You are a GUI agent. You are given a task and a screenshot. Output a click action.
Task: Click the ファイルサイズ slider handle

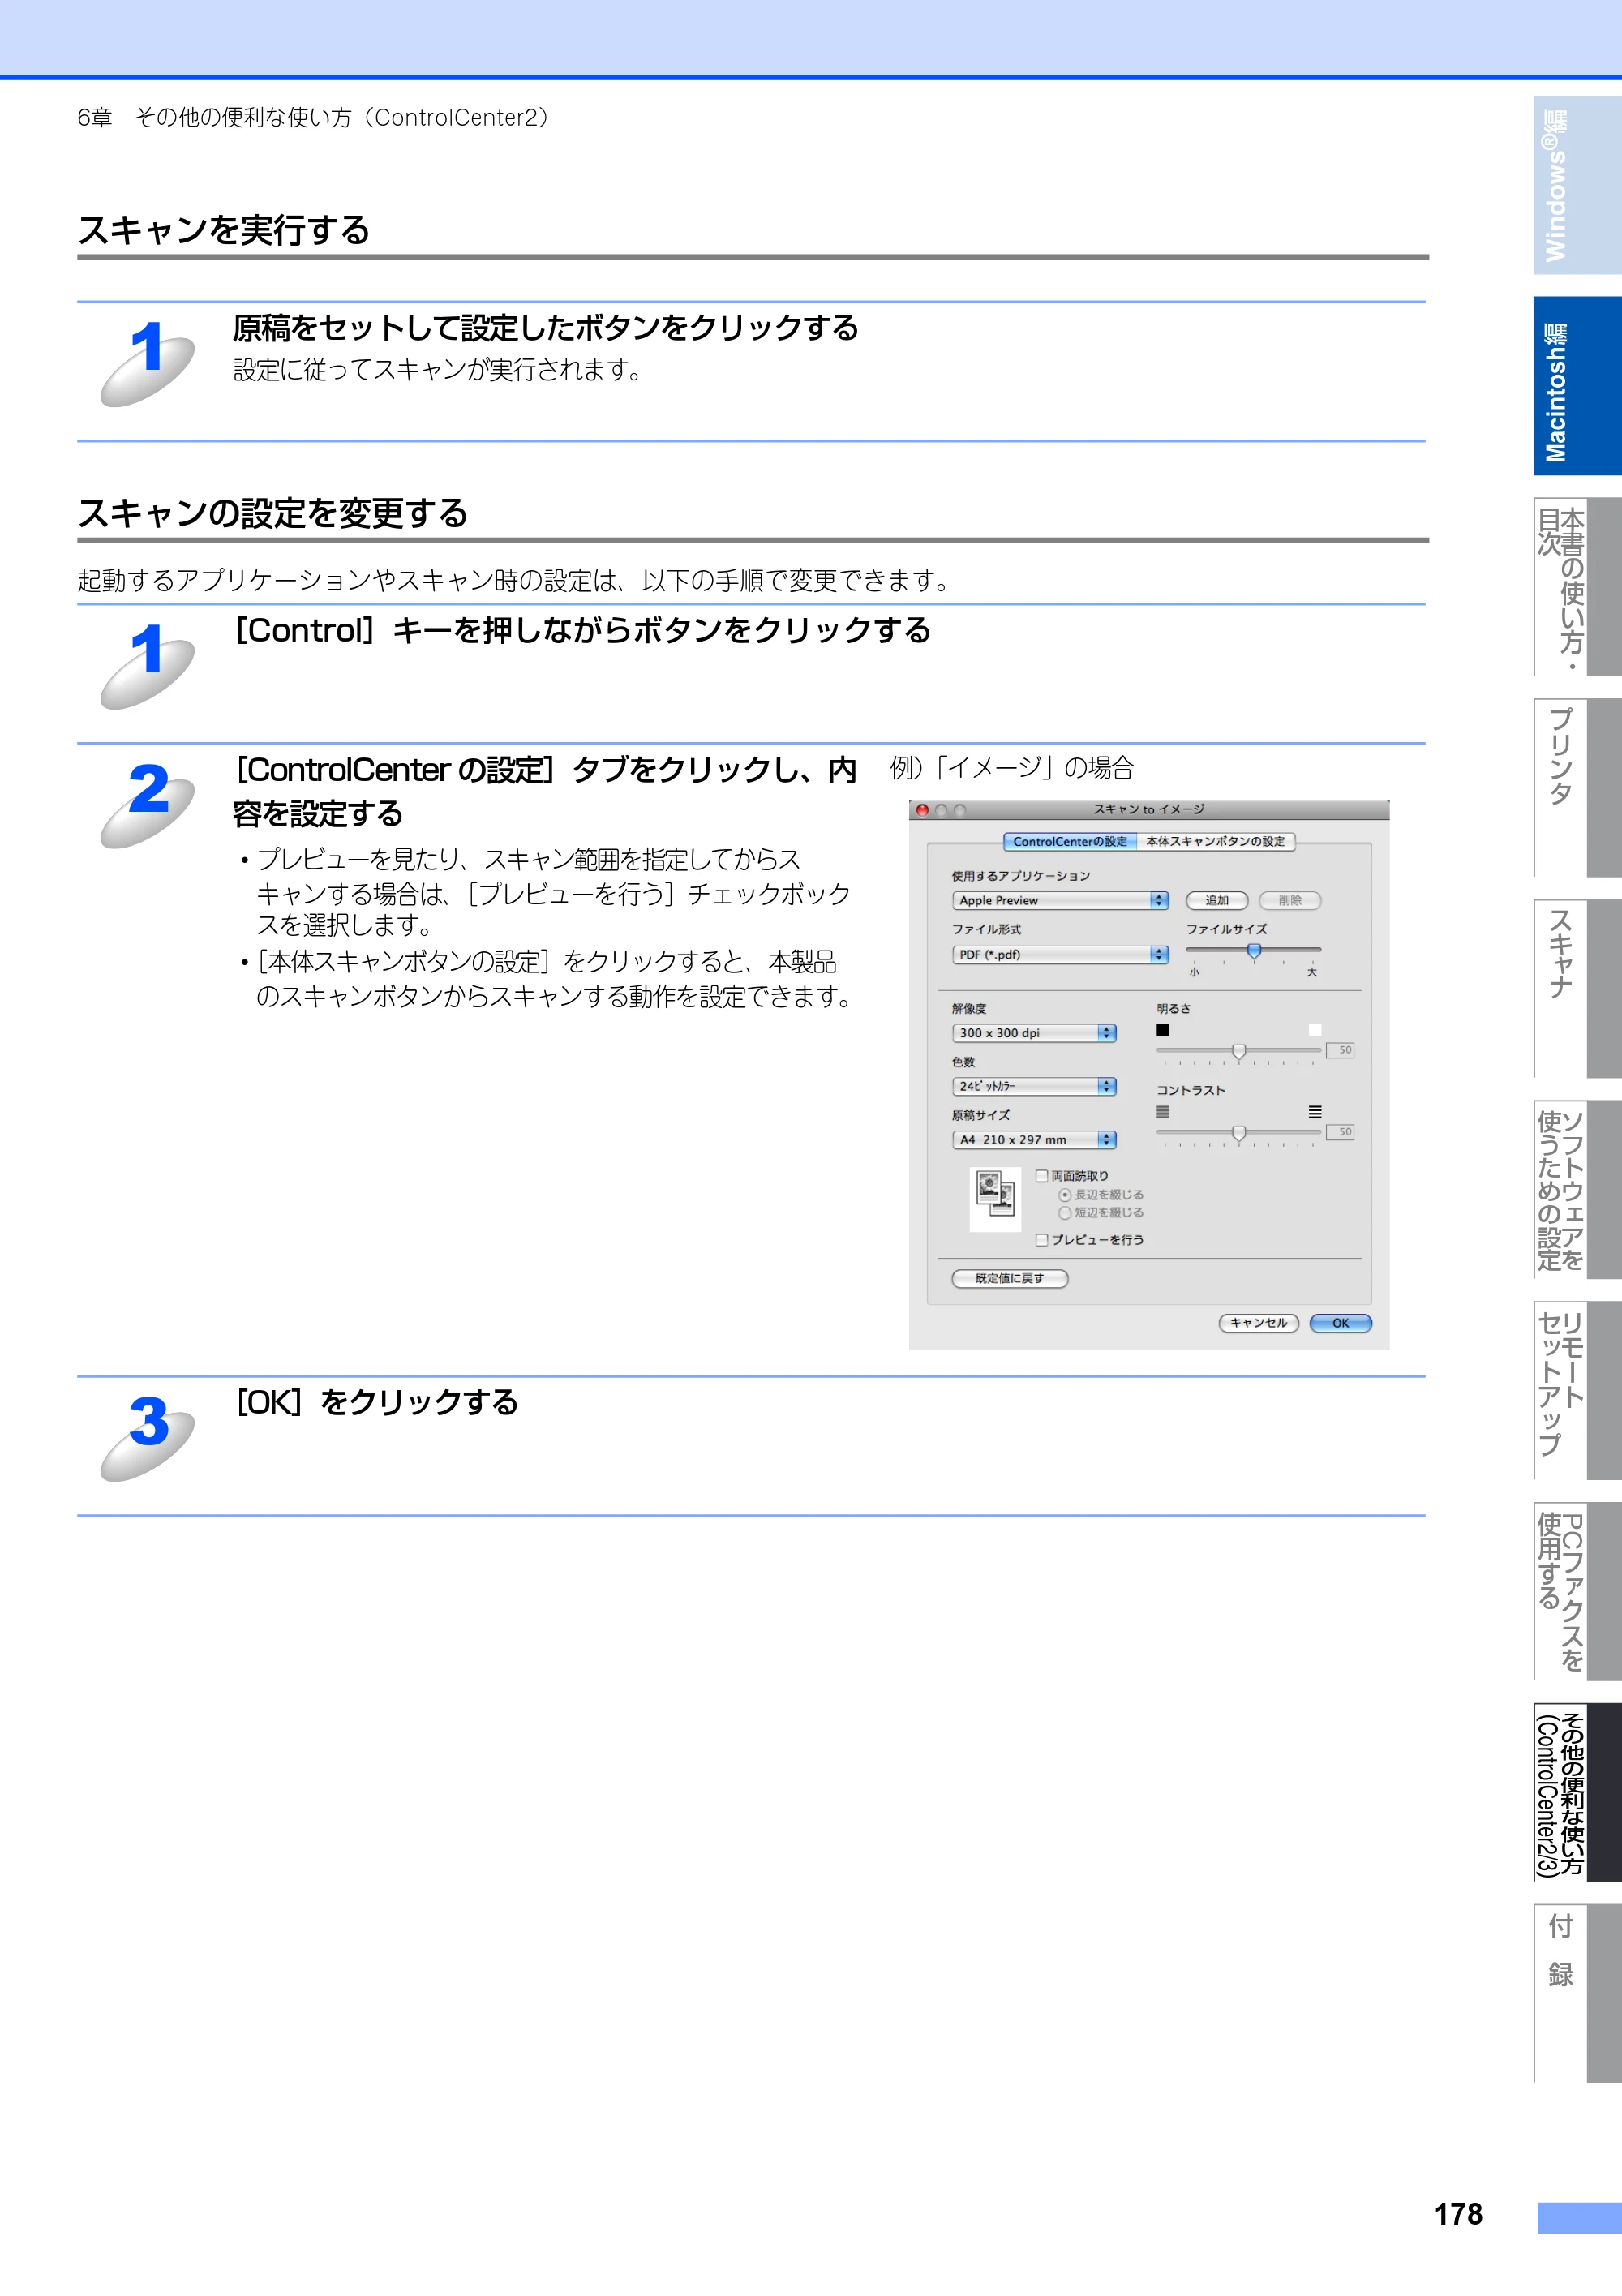(x=1254, y=951)
